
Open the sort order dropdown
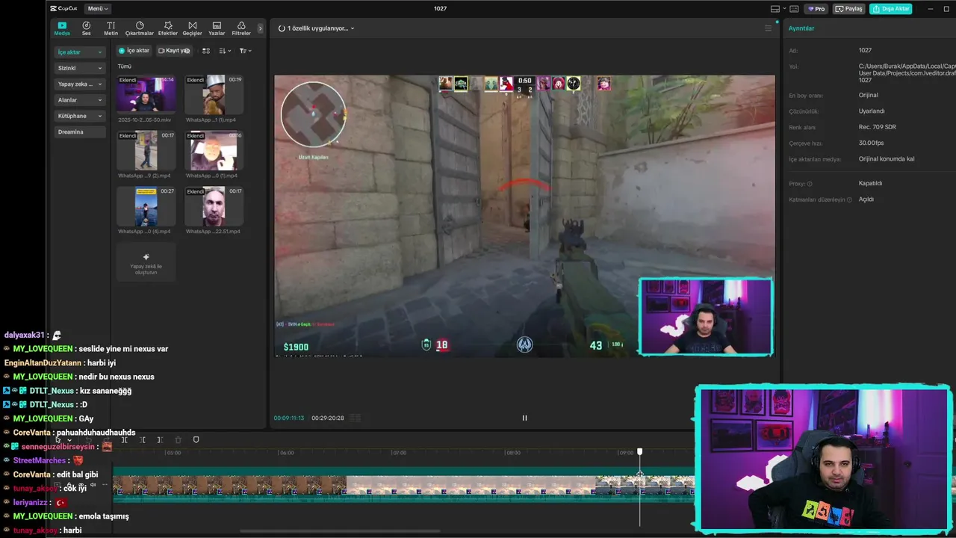(226, 51)
